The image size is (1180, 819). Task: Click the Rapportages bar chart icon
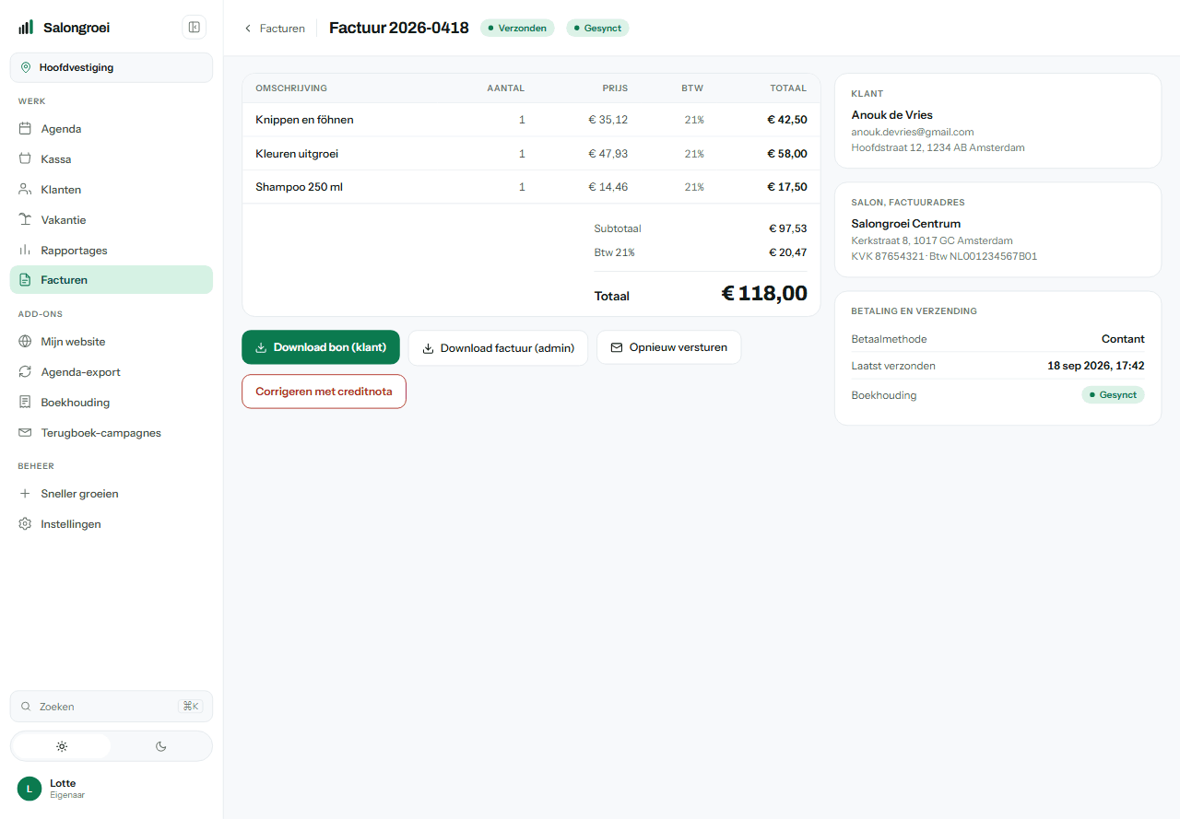click(26, 251)
